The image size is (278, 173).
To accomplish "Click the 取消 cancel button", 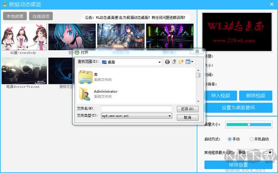I will 188,118.
